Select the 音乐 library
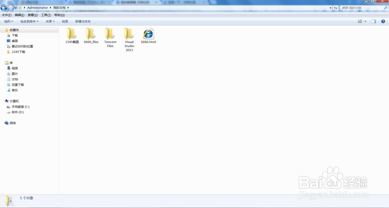This screenshot has height=208, width=389. click(15, 90)
